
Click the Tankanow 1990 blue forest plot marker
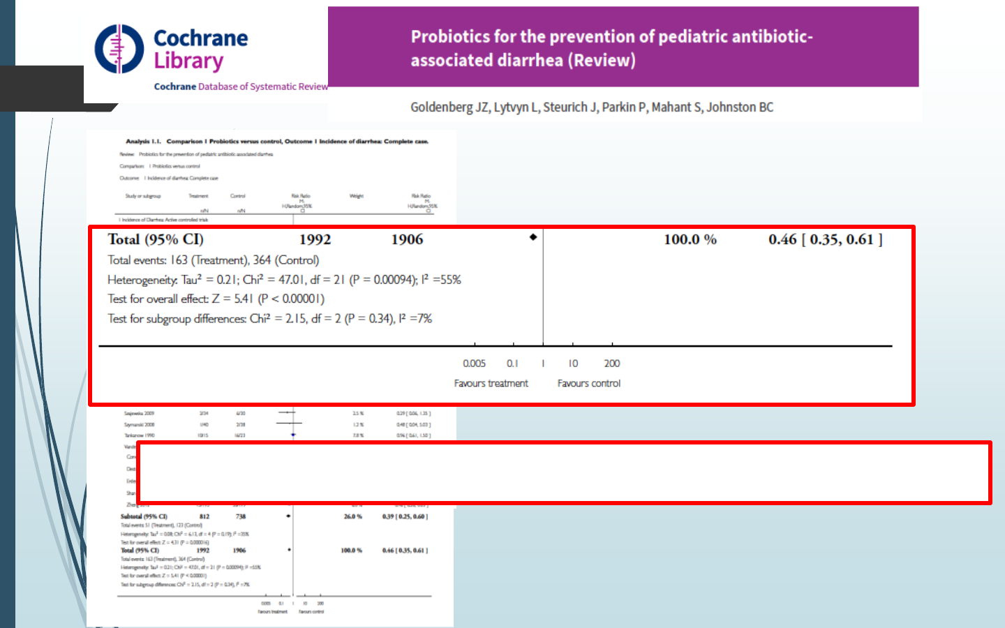pos(293,435)
